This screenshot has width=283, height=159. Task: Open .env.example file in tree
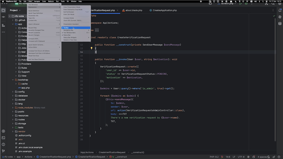23,151
